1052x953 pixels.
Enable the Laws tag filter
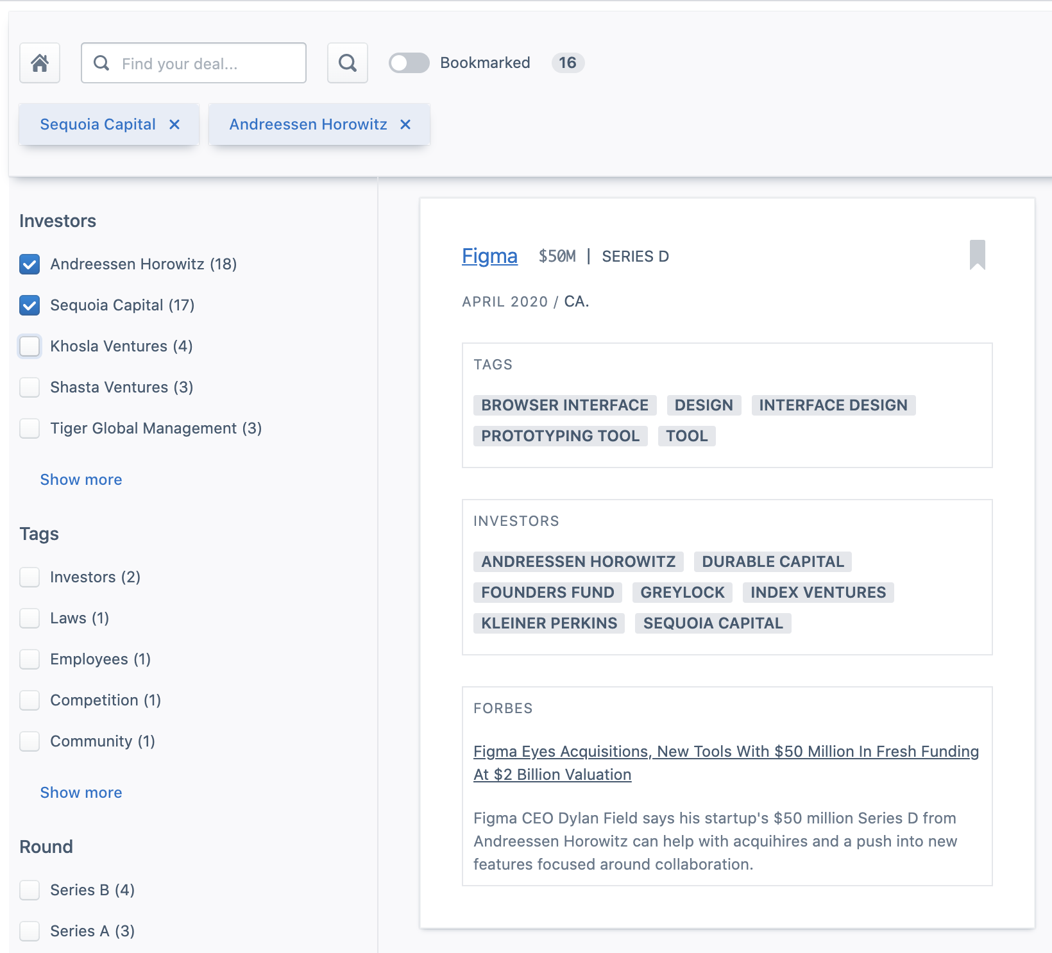click(x=30, y=618)
